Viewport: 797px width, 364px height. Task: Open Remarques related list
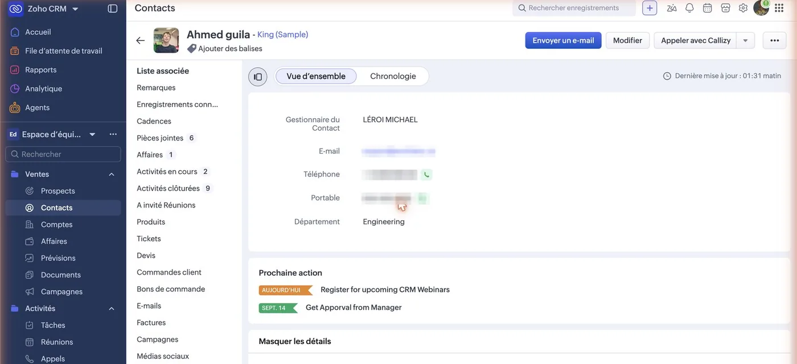point(156,88)
